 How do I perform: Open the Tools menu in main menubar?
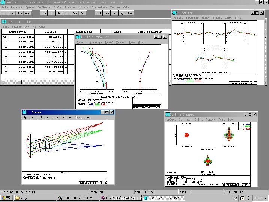click(x=57, y=8)
